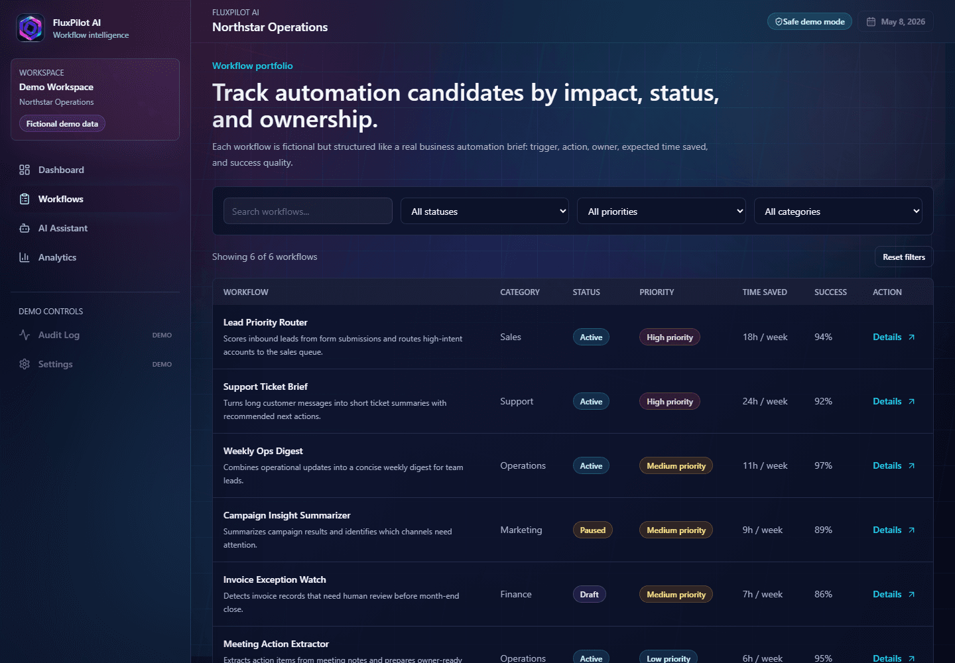Click the Reset filters button
This screenshot has width=955, height=663.
pyautogui.click(x=904, y=257)
